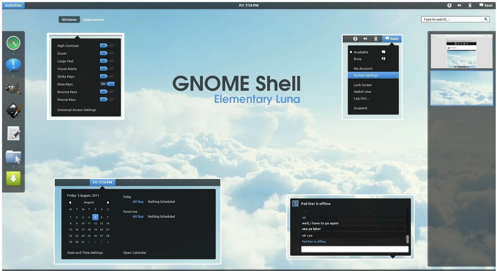
Task: Open the Fri 7:14 PM clock menu
Action: 248,5
